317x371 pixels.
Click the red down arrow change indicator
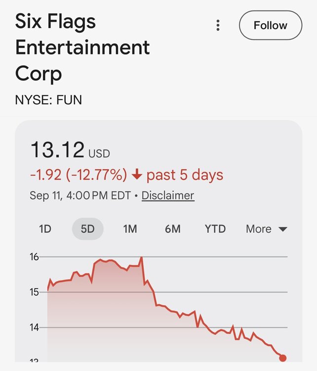pos(137,175)
